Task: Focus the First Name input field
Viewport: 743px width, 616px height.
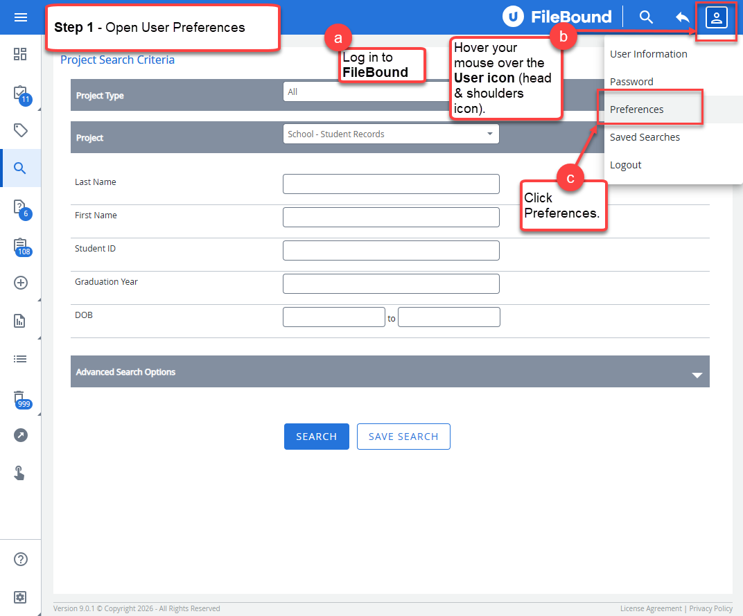Action: [391, 217]
